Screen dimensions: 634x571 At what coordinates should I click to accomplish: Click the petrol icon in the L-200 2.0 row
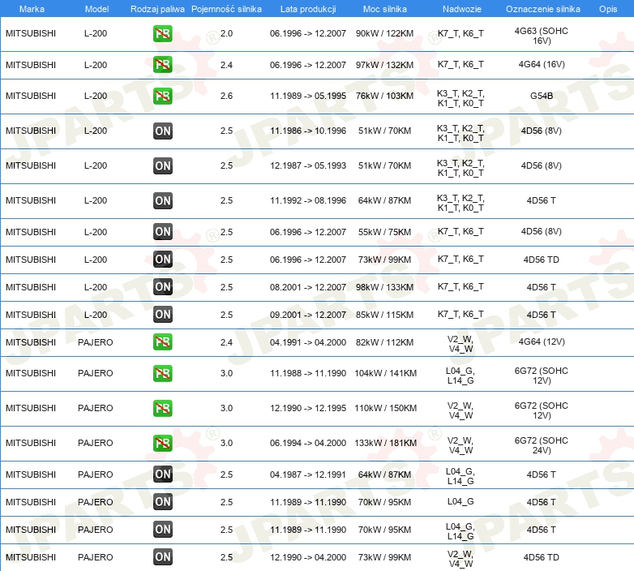click(162, 33)
